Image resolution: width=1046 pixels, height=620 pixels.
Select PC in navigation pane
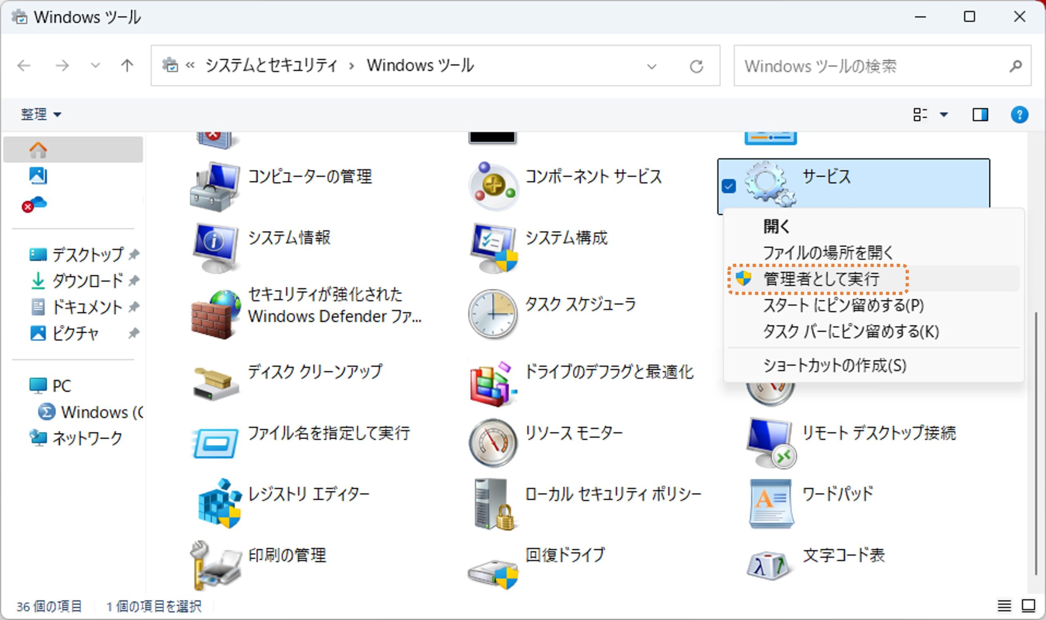click(x=50, y=385)
